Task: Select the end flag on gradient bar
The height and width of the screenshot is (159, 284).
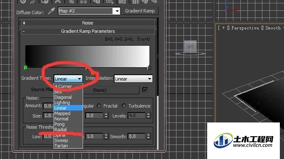Action: coord(149,68)
